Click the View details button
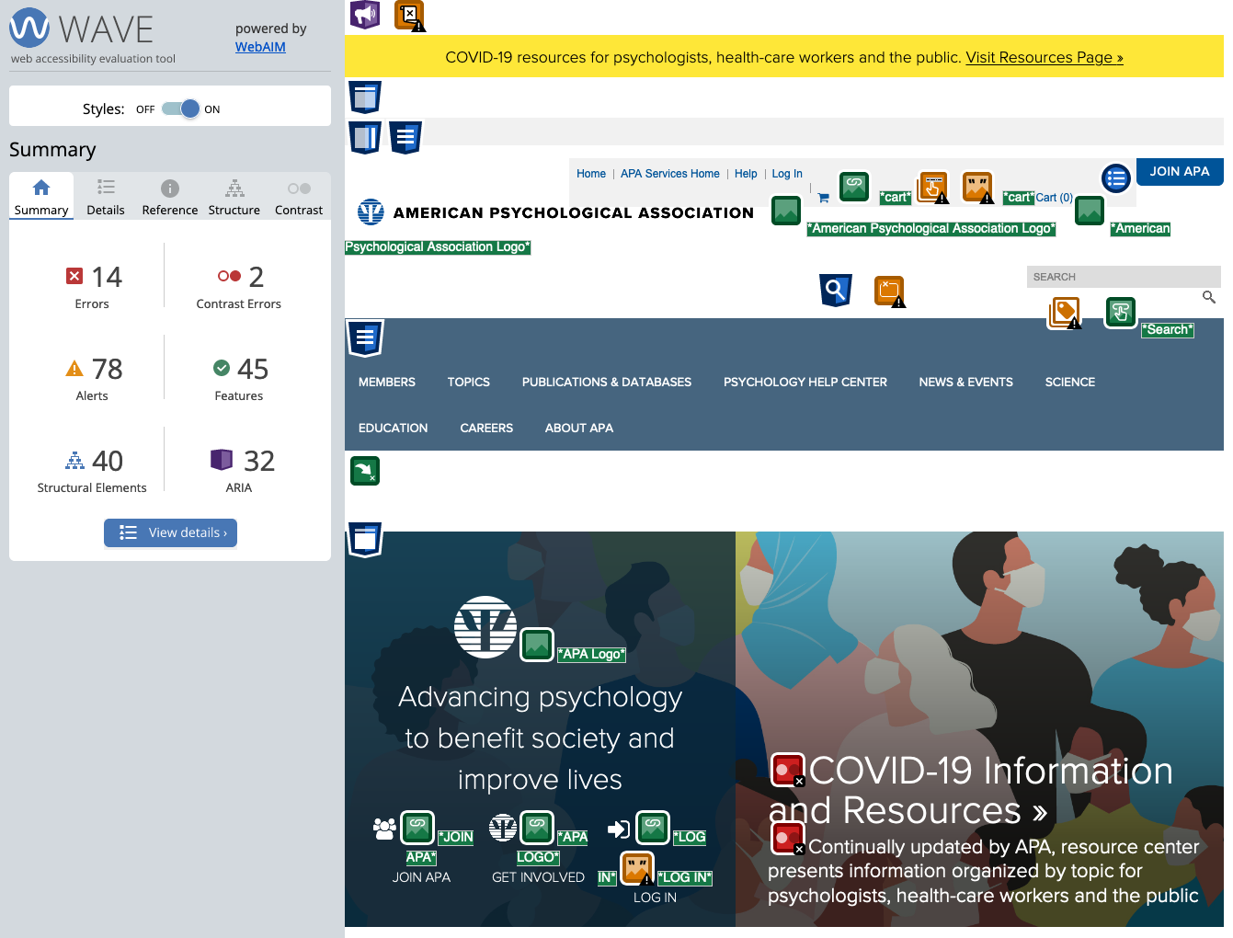 point(171,532)
